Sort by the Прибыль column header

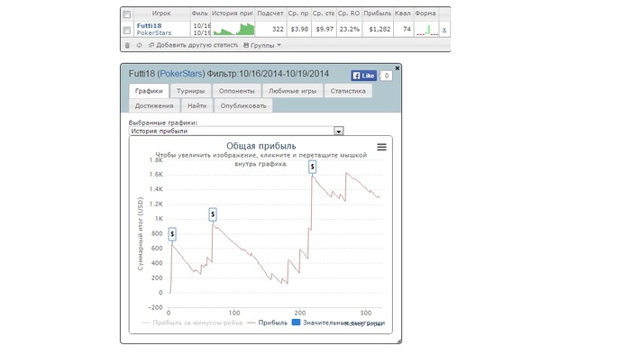tap(378, 14)
